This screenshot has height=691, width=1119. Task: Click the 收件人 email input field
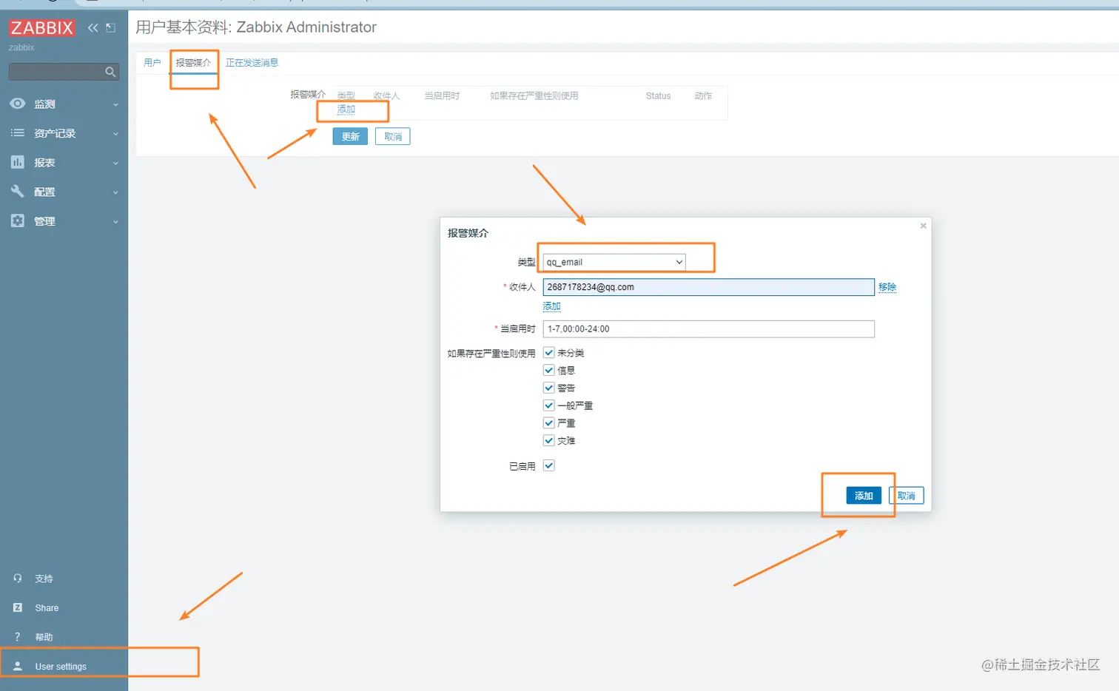point(708,287)
